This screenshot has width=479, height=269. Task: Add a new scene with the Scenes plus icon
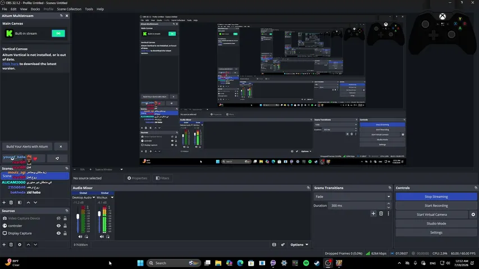pos(4,202)
